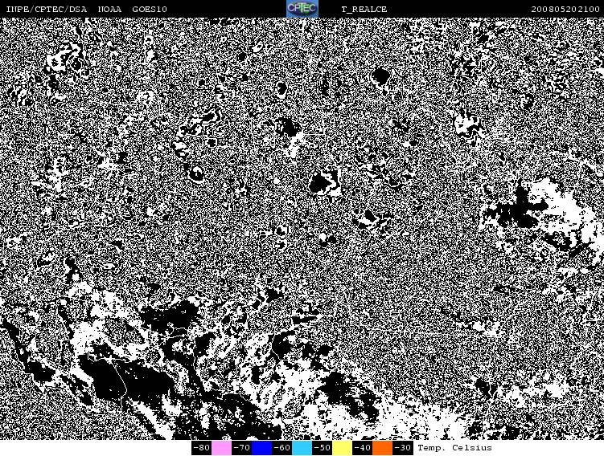Image resolution: width=604 pixels, height=456 pixels.
Task: Click the T_REALCE product label
Action: (x=364, y=9)
